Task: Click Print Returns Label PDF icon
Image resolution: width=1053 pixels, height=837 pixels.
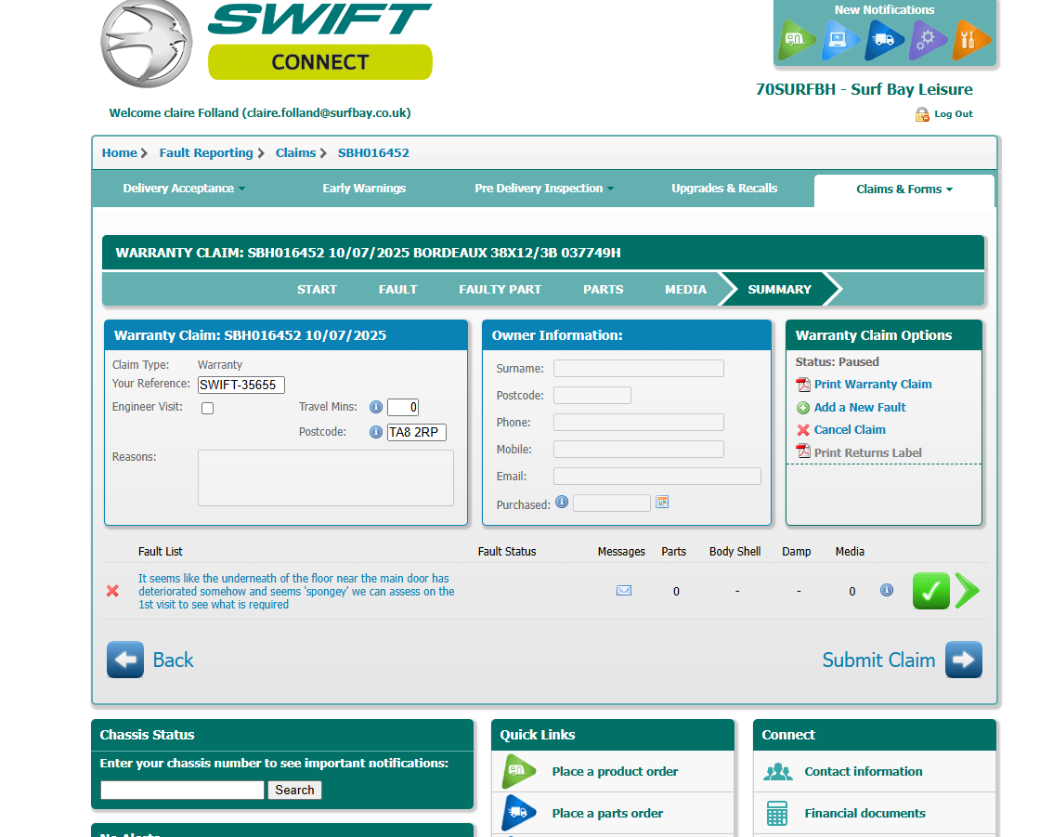Action: coord(803,451)
